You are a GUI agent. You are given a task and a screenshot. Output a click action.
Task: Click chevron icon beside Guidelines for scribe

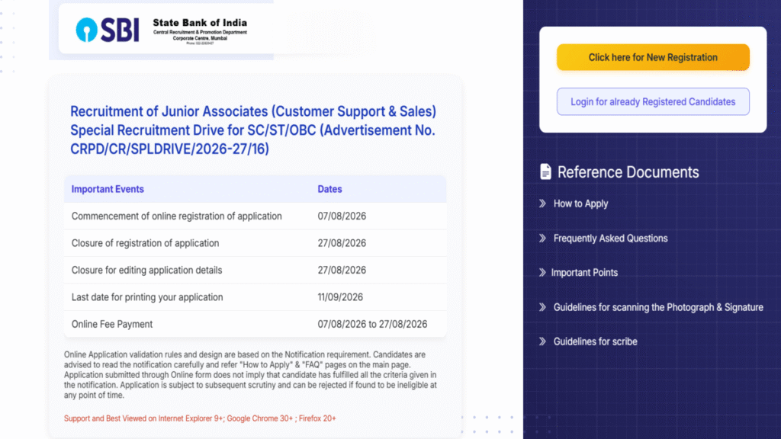(542, 341)
